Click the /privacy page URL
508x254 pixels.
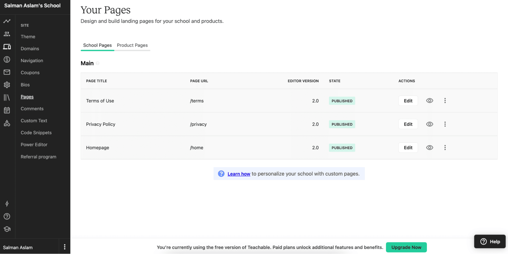[x=198, y=124]
